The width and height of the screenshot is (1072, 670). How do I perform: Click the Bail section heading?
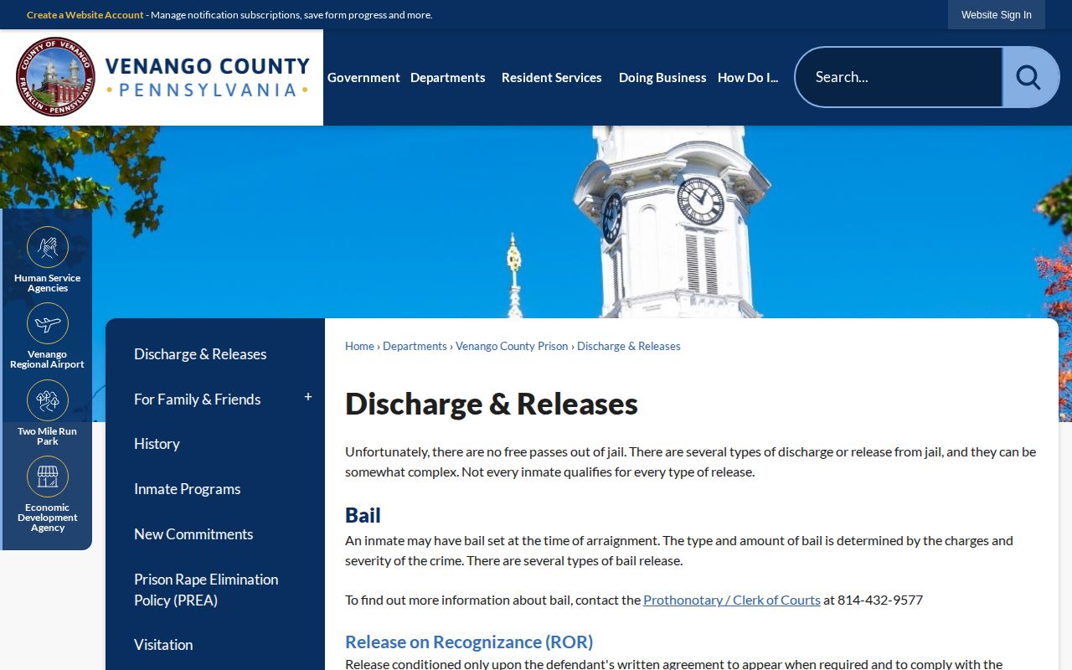tap(363, 515)
